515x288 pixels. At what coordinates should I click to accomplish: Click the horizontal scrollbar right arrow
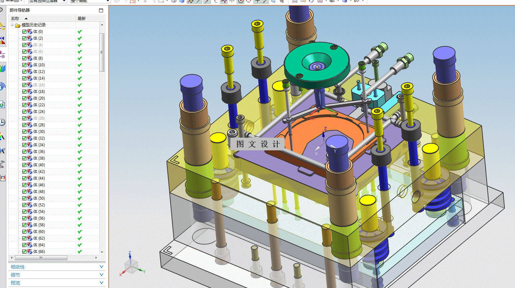96,258
